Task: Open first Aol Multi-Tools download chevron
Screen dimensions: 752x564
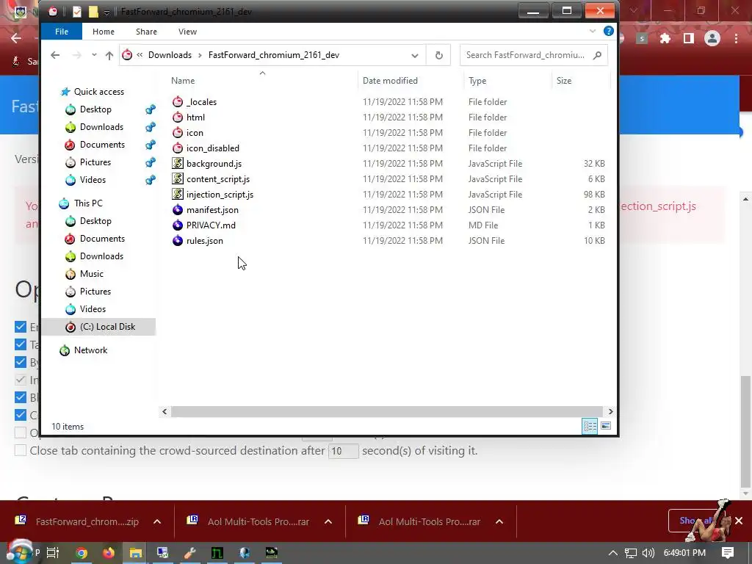Action: (x=328, y=522)
